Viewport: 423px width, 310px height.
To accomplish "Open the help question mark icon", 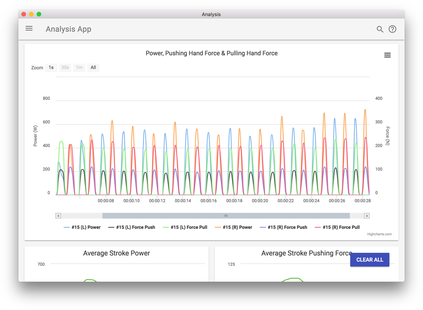I will click(392, 29).
